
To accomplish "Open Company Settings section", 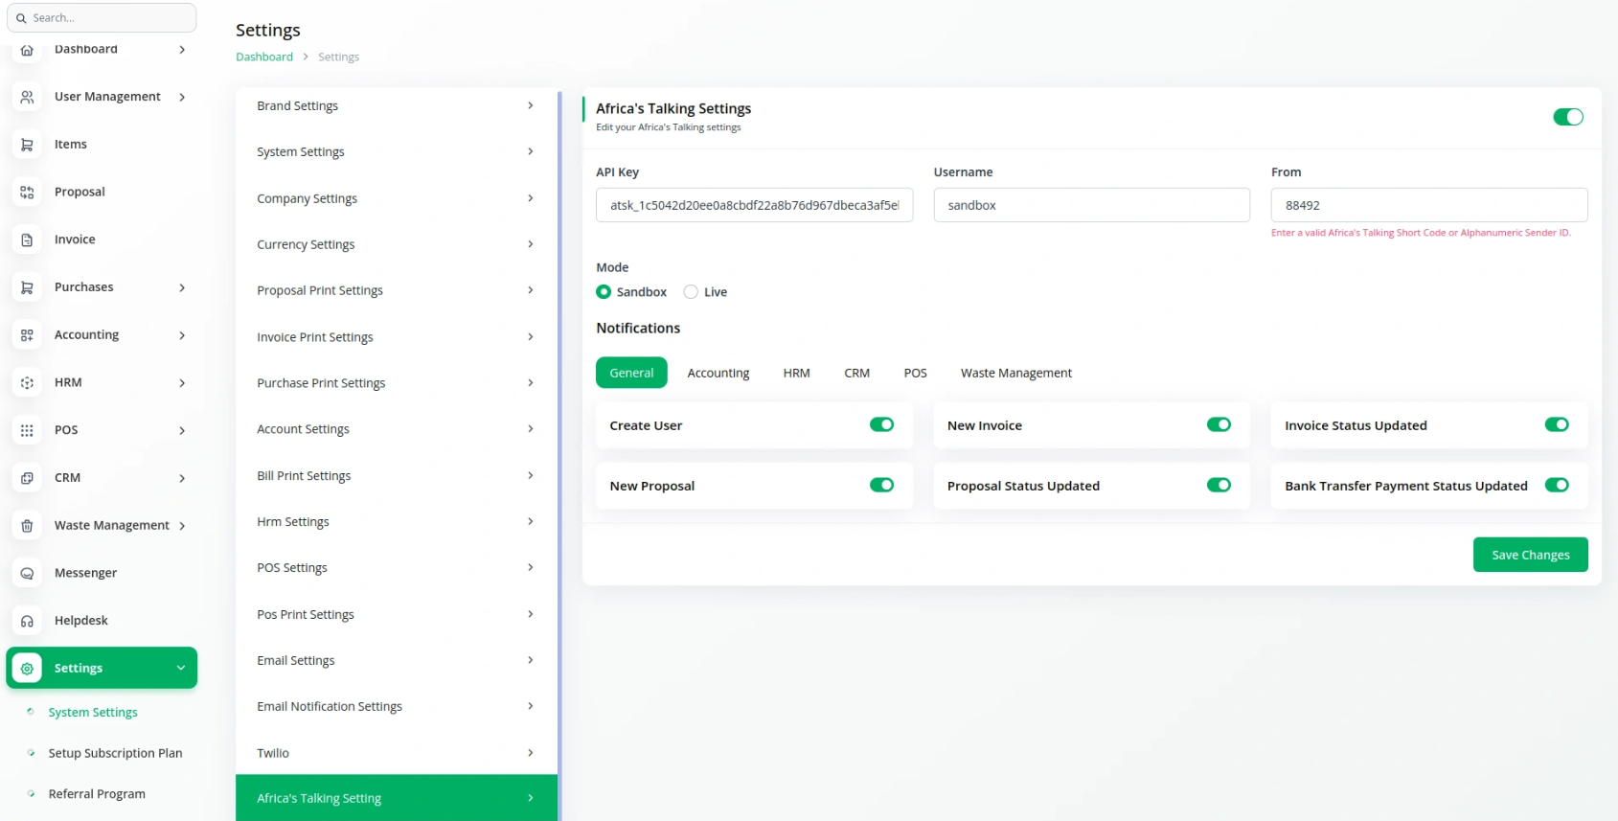I will pos(396,198).
